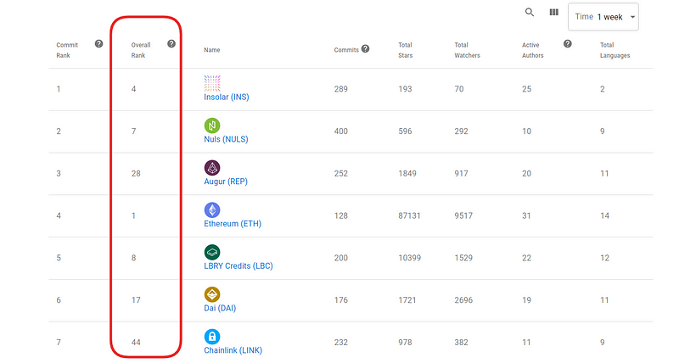Click the Insolar logo icon
Image resolution: width=679 pixels, height=363 pixels.
pyautogui.click(x=212, y=83)
